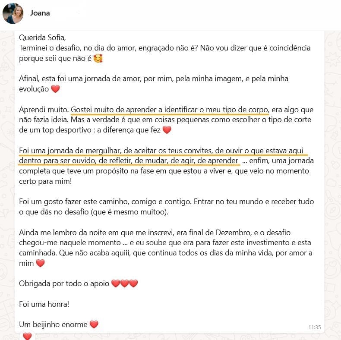Click the third heart after 'todo o apoio'
Image resolution: width=341 pixels, height=340 pixels.
[x=133, y=283]
